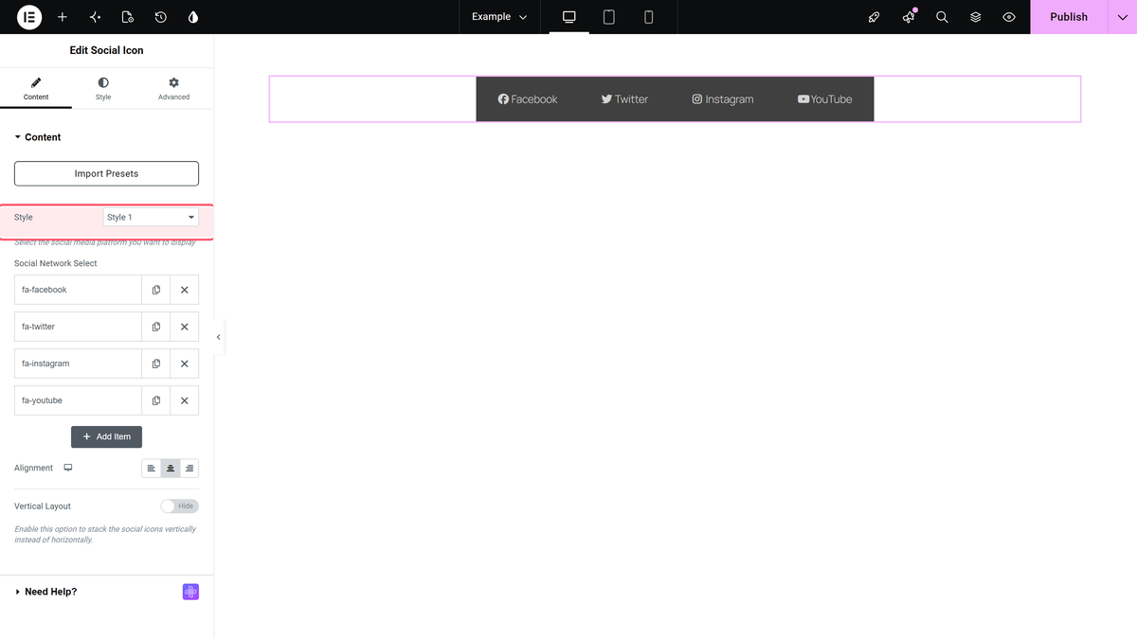The image size is (1137, 639).
Task: Open What's New megaphone notifications
Action: click(x=909, y=17)
